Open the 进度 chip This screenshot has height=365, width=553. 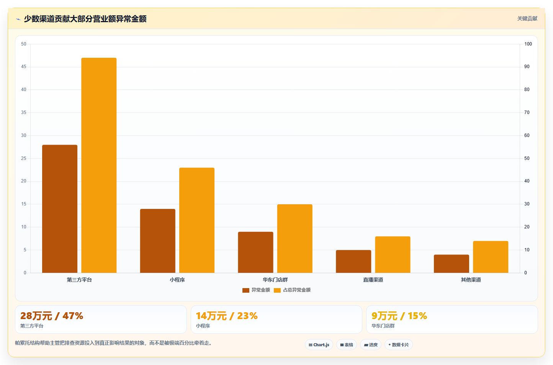pyautogui.click(x=371, y=345)
